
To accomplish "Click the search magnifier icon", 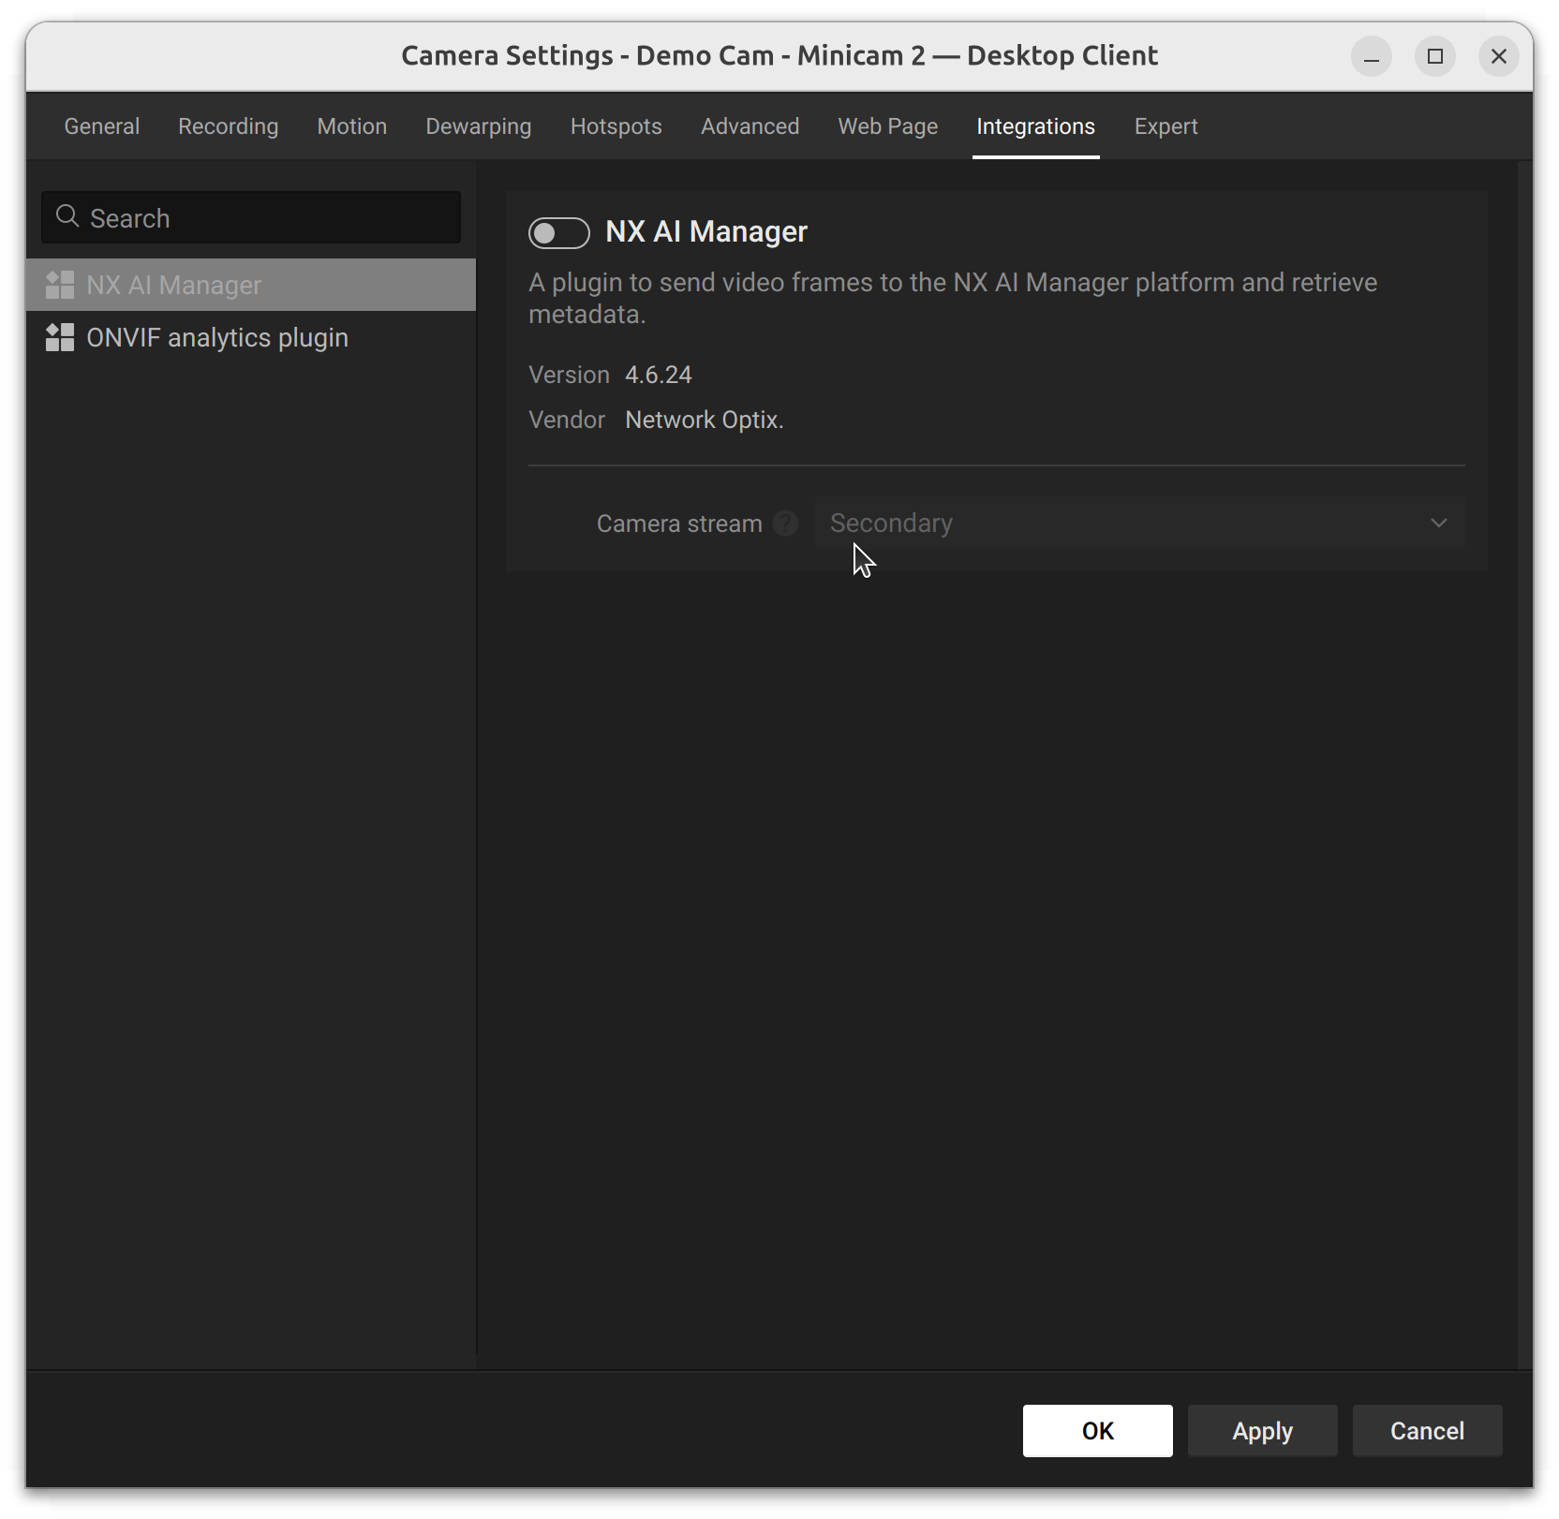I will [67, 217].
